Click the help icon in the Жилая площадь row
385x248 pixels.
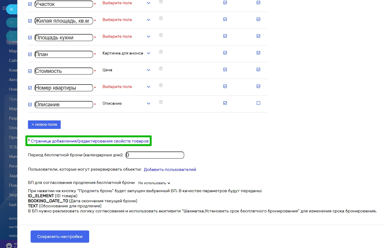[x=161, y=18]
